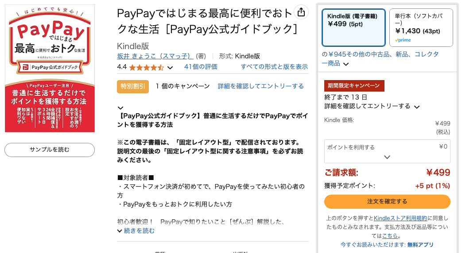Click the サンプルを読む button

pos(50,150)
